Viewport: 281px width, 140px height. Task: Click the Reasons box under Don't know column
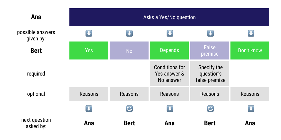pos(250,94)
